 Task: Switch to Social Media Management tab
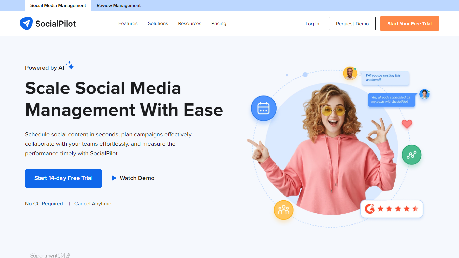[x=58, y=6]
